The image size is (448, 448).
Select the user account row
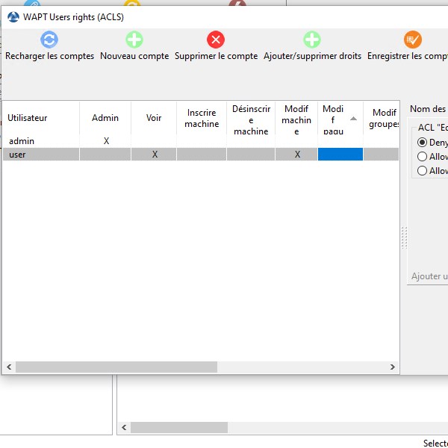tap(201, 155)
